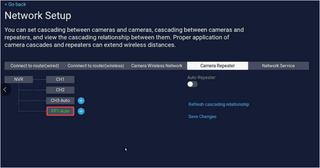The height and width of the screenshot is (168, 320).
Task: Switch to the Network Service tab
Action: click(278, 66)
